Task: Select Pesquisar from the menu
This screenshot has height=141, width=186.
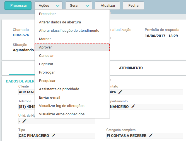Action: pos(72,81)
